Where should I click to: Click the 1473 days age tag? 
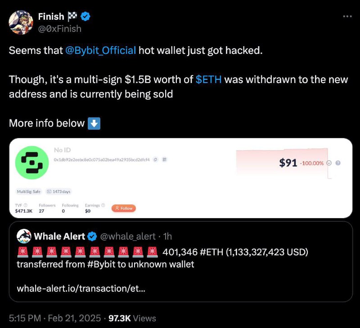pyautogui.click(x=58, y=192)
